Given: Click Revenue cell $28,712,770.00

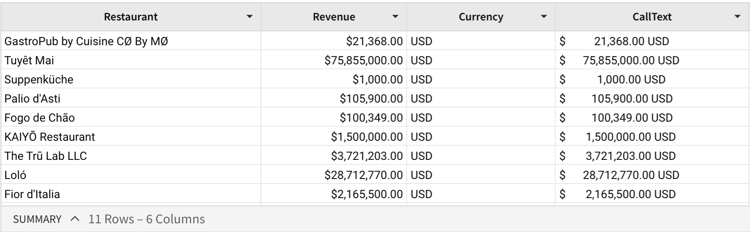Looking at the screenshot, I should [334, 175].
